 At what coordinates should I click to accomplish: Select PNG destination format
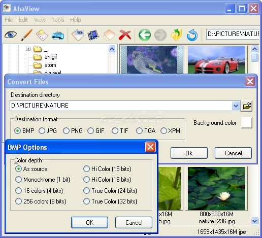[x=73, y=131]
